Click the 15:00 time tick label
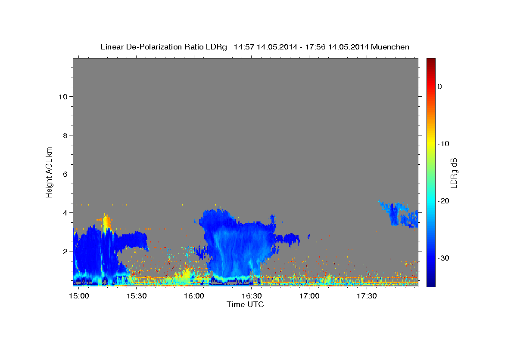Viewport: 517px width, 344px height. [x=79, y=296]
